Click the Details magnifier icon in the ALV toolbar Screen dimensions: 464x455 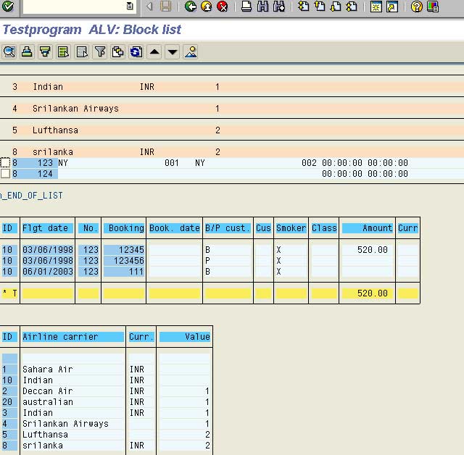point(9,52)
